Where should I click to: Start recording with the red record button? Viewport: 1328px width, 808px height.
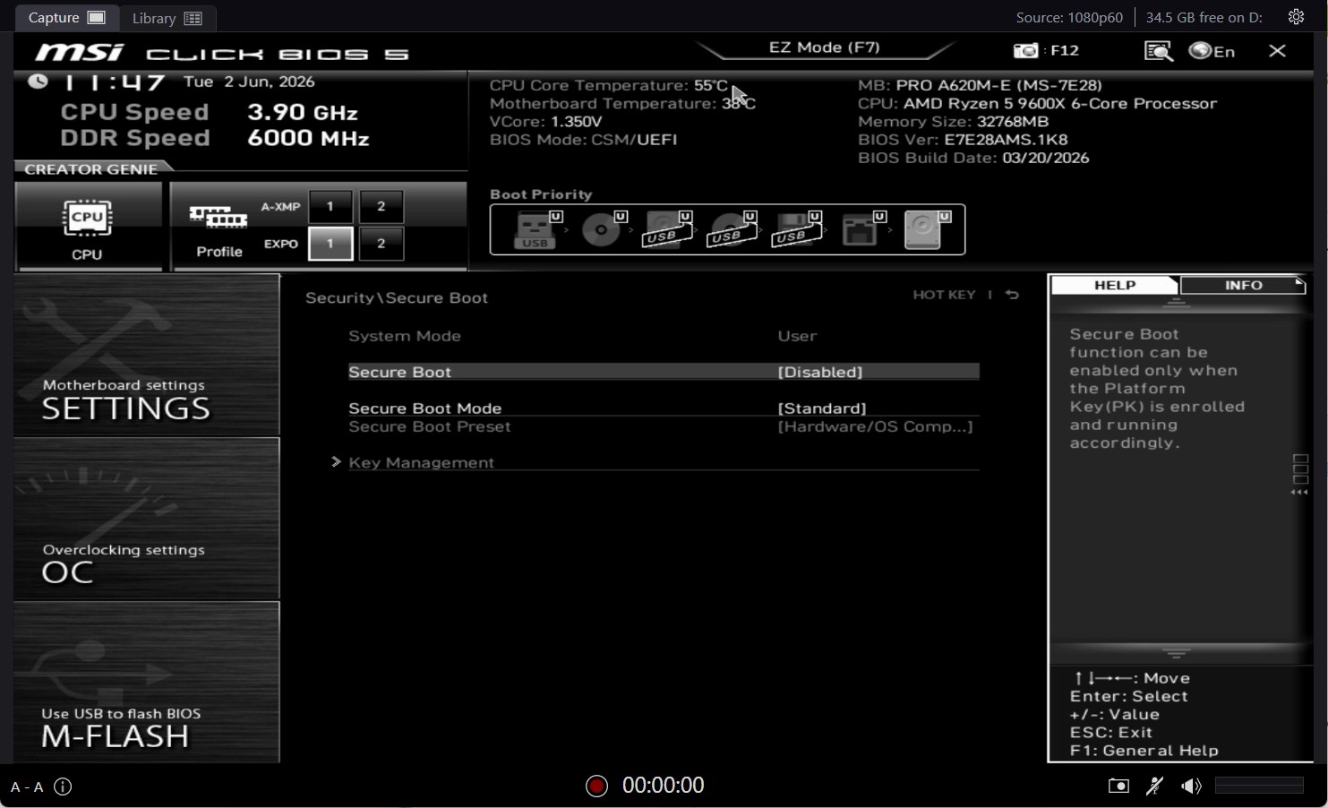pyautogui.click(x=596, y=786)
